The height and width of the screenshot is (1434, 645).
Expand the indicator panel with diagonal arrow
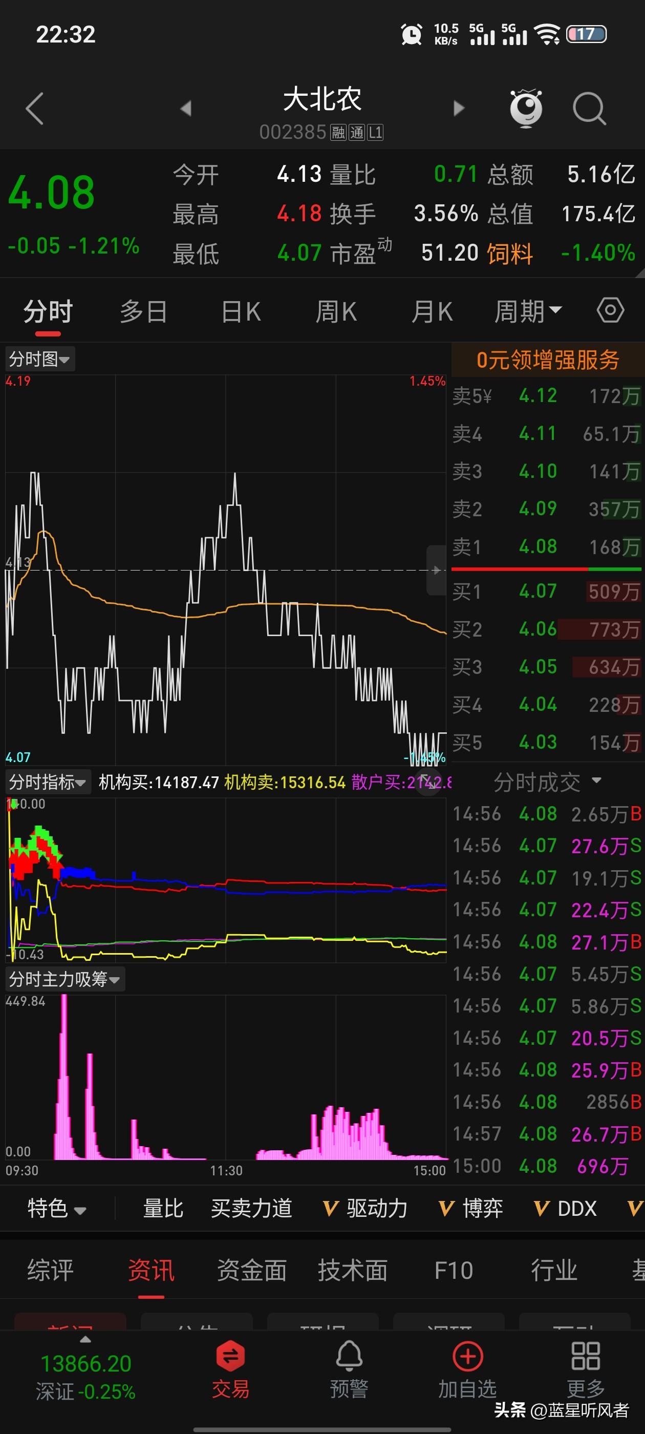coord(428,782)
